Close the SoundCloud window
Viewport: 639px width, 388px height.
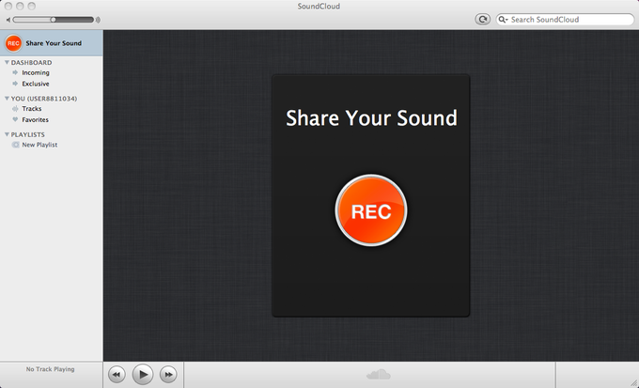[x=8, y=7]
